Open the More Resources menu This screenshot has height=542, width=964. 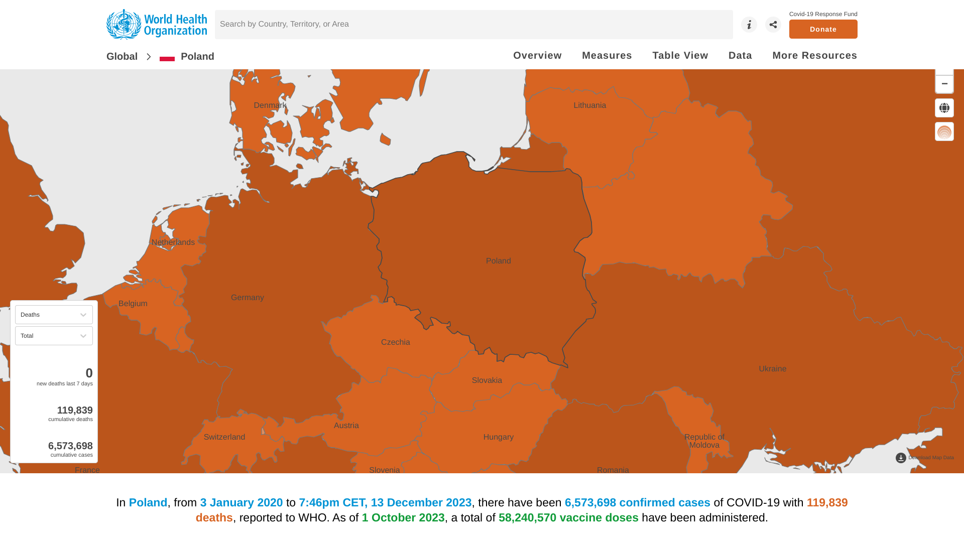pyautogui.click(x=814, y=55)
